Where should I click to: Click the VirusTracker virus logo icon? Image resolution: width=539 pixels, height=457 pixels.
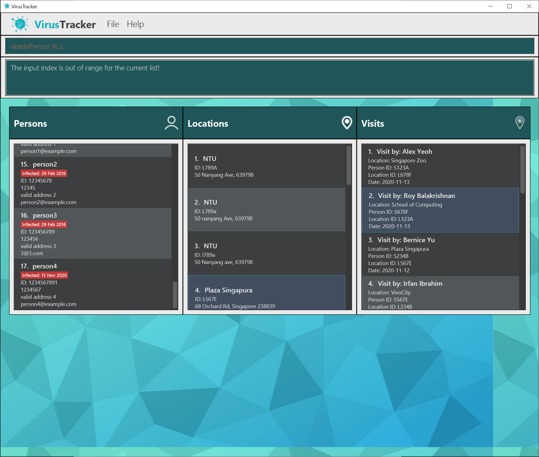coord(20,24)
